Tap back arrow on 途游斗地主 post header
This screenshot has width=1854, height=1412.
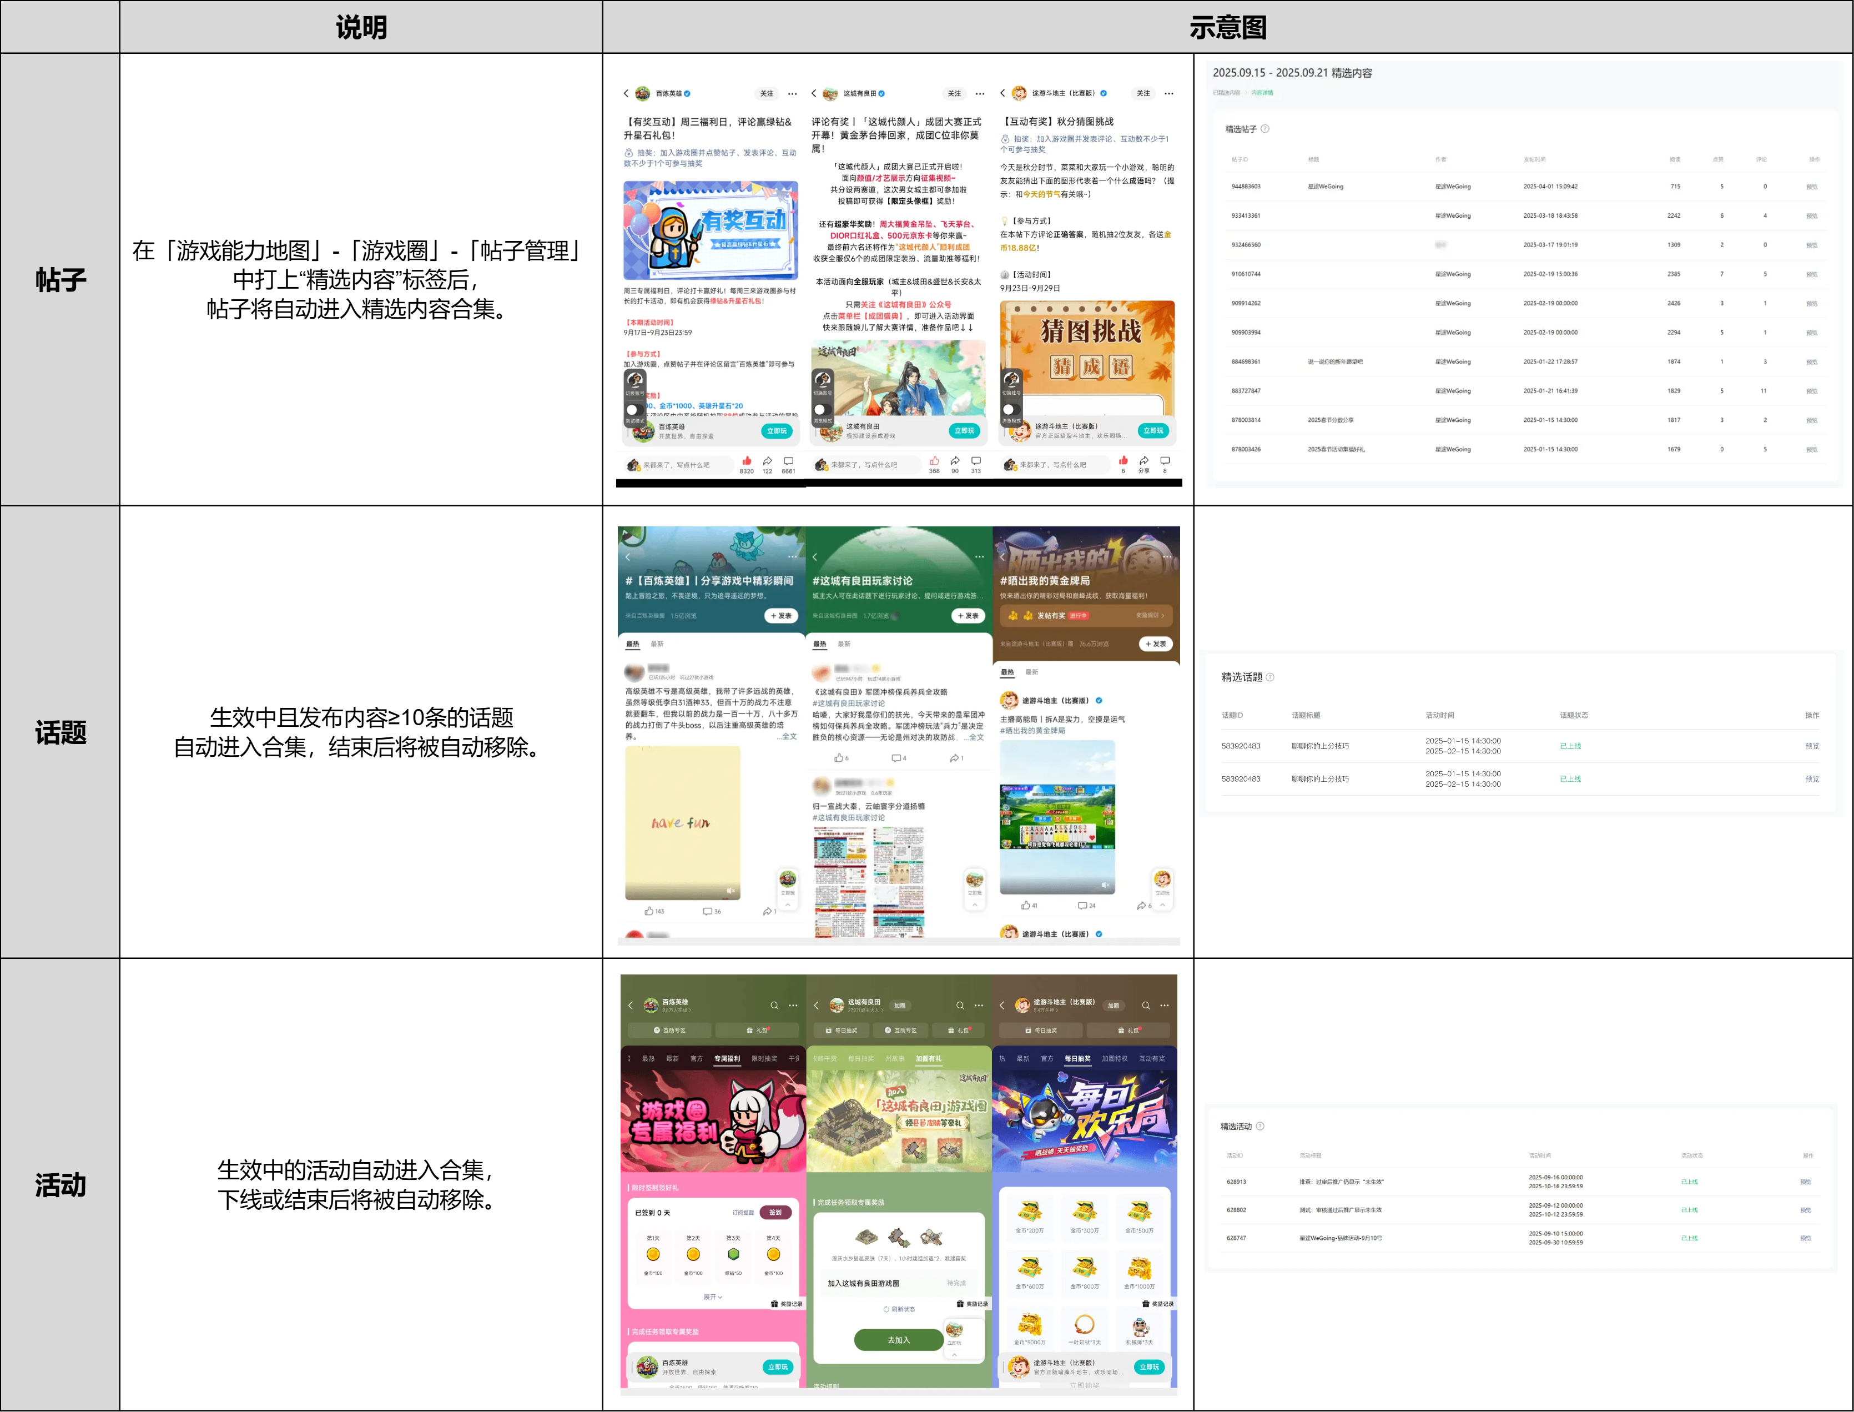click(x=1002, y=93)
